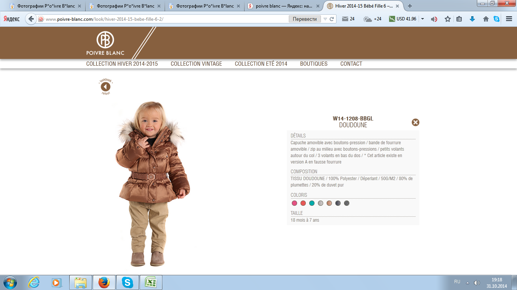Click the DÉTAILS section heading
Image resolution: width=517 pixels, height=290 pixels.
(x=298, y=136)
